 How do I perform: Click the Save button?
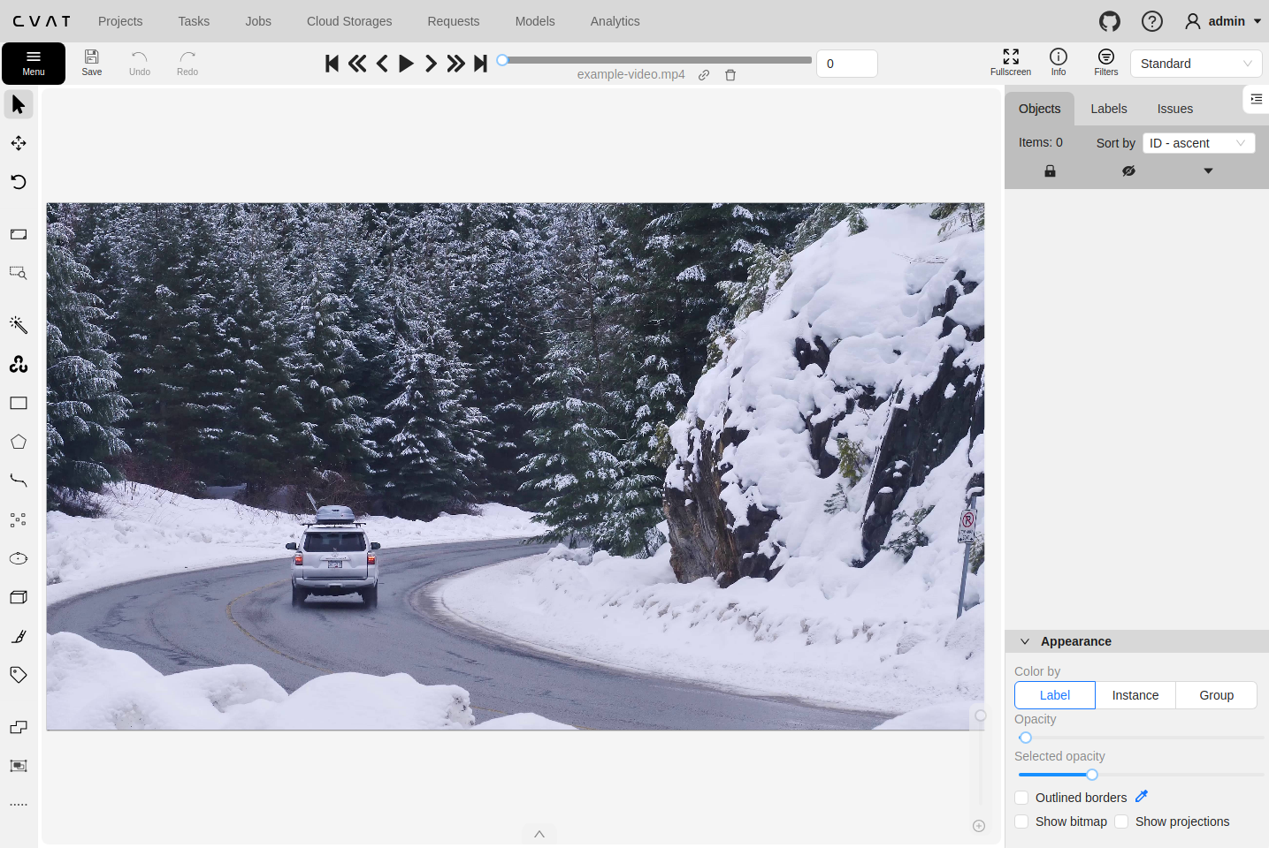coord(92,63)
